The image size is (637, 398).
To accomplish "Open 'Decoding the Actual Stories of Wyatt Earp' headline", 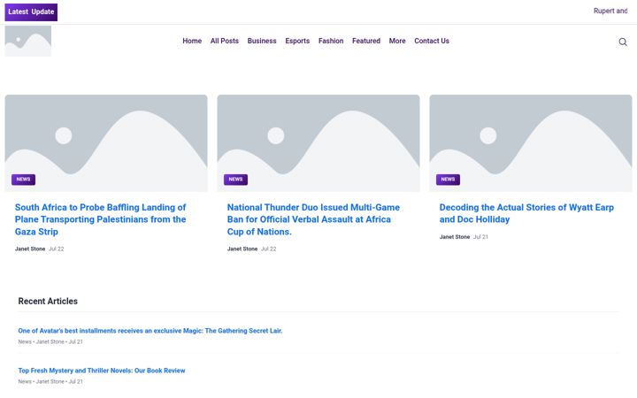I will (526, 213).
